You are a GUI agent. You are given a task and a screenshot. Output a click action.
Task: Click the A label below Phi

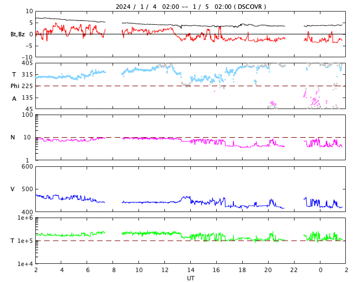coord(14,99)
